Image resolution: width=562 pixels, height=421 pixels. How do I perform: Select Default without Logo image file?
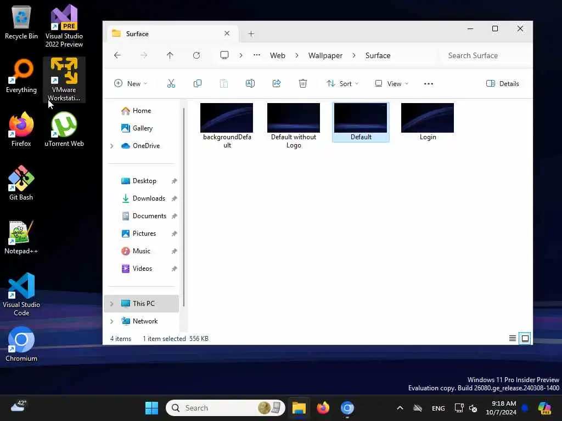[294, 126]
